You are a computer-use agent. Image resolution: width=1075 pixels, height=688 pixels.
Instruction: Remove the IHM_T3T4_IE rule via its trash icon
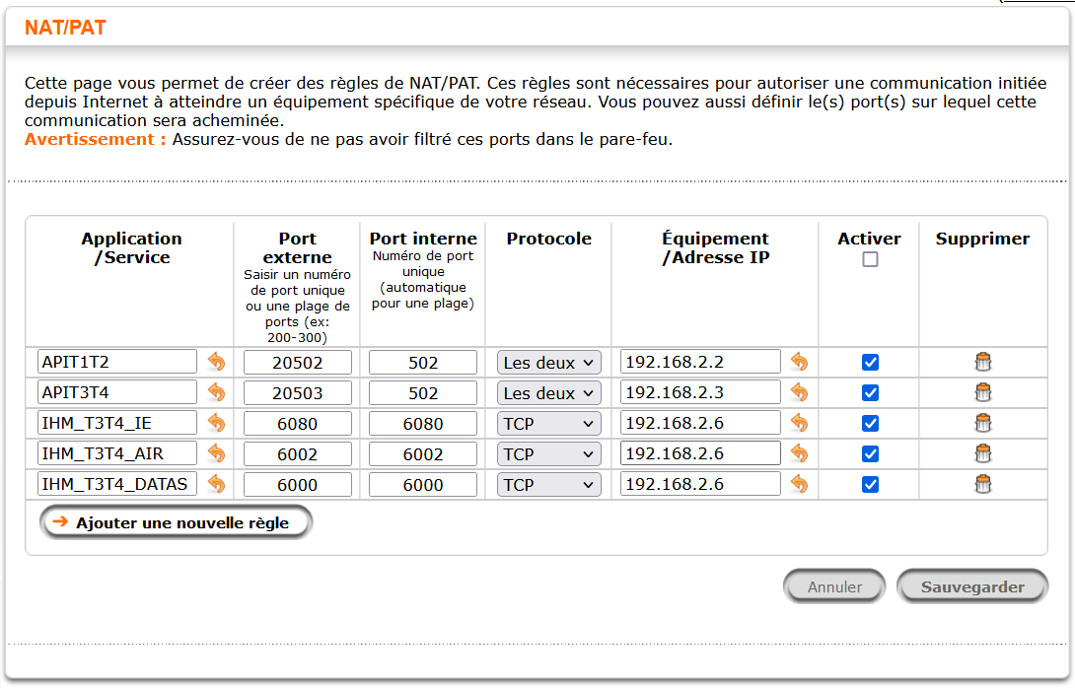pyautogui.click(x=982, y=423)
